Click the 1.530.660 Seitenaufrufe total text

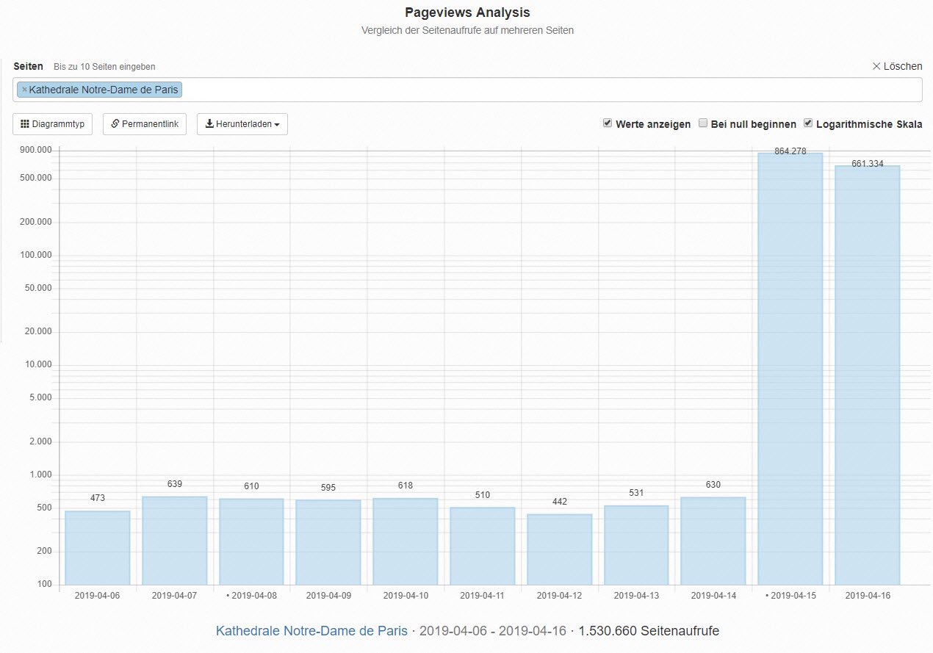[x=649, y=631]
